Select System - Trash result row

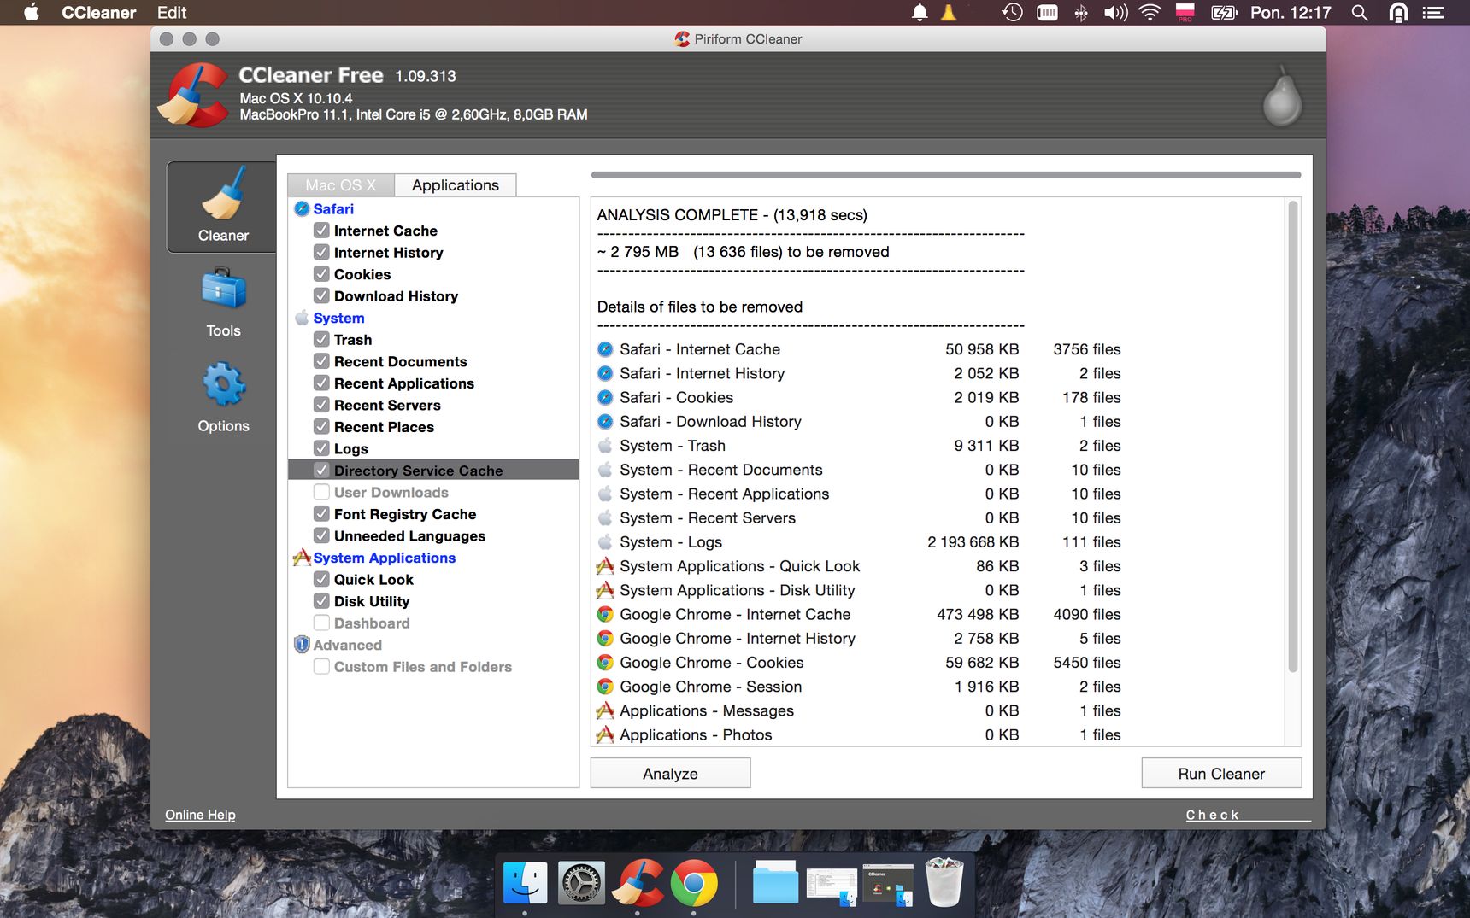(859, 446)
